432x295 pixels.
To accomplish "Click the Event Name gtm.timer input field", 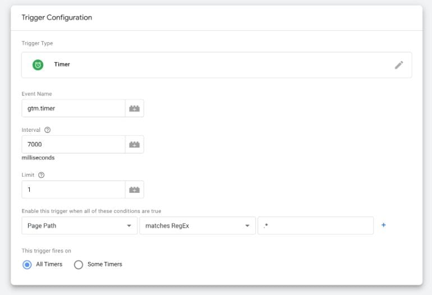I will (x=73, y=109).
